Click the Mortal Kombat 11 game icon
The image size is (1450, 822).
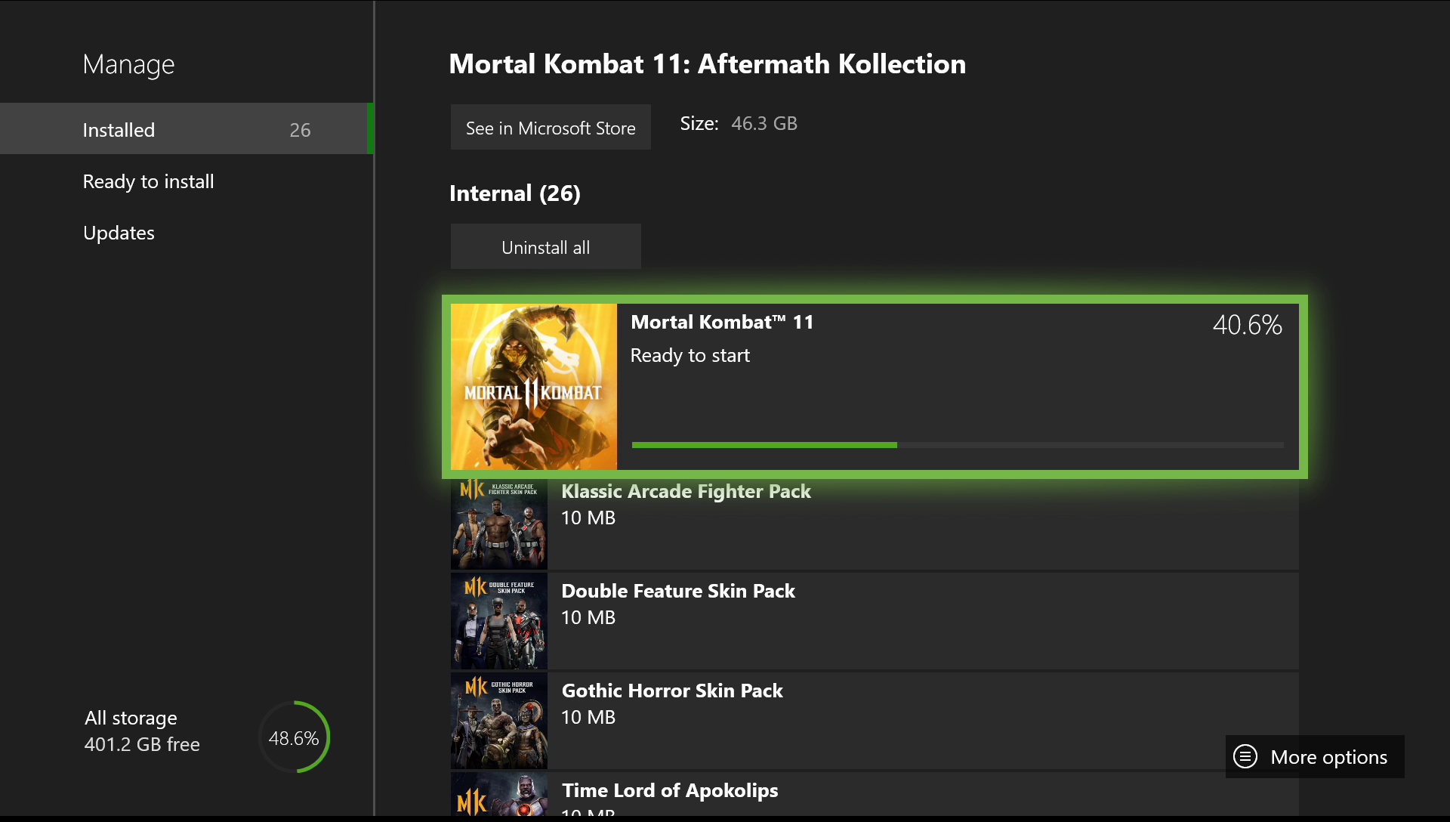[534, 385]
